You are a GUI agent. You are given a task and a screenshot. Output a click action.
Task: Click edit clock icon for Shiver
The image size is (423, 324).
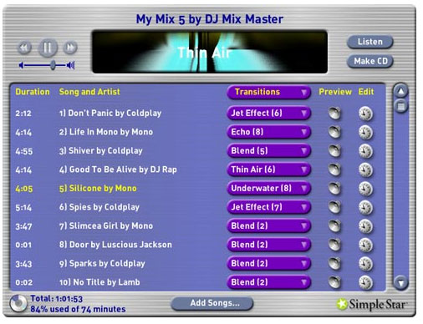point(365,151)
